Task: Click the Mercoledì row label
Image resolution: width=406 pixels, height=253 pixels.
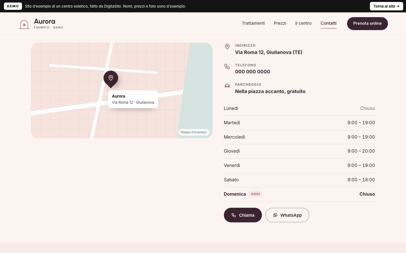Action: pyautogui.click(x=234, y=137)
